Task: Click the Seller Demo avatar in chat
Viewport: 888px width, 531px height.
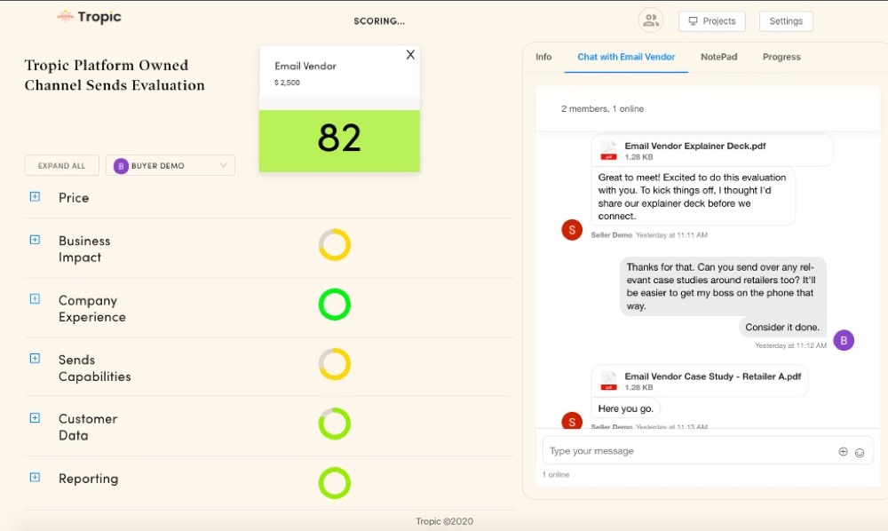Action: pos(572,230)
